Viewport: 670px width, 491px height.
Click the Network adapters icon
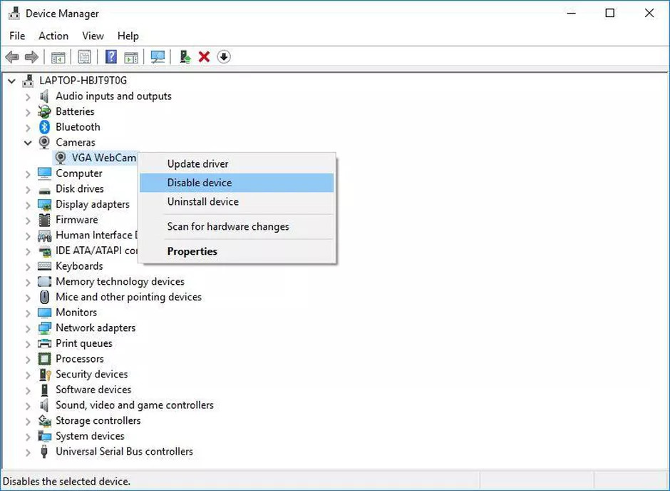pyautogui.click(x=44, y=328)
